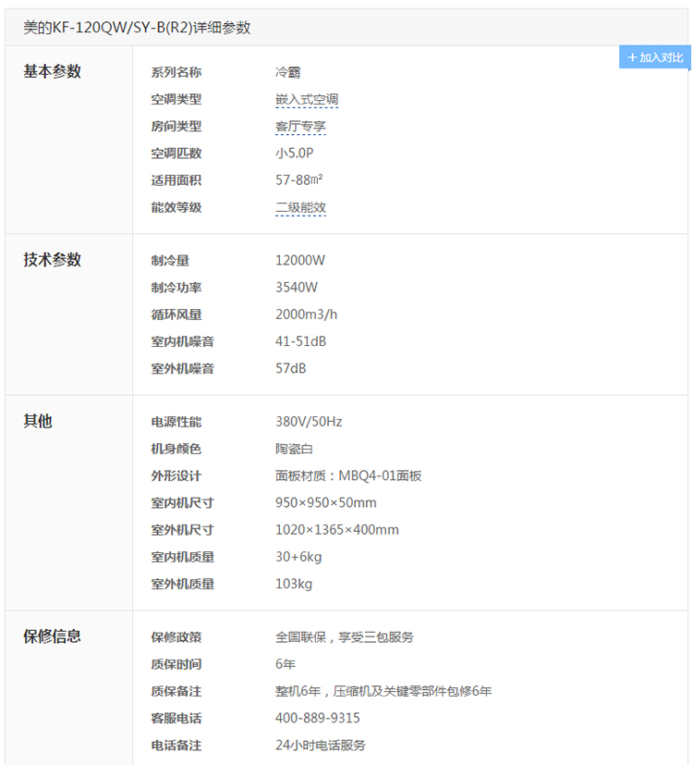The height and width of the screenshot is (765, 693).
Task: Click the 质保时间 label
Action: [176, 664]
